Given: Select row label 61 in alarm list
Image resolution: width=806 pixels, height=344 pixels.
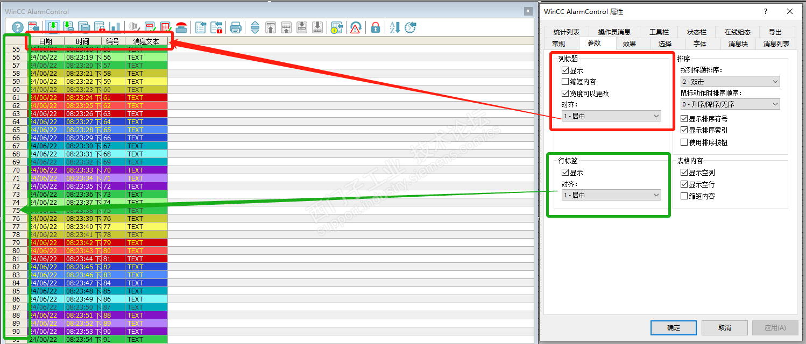Looking at the screenshot, I should [16, 97].
